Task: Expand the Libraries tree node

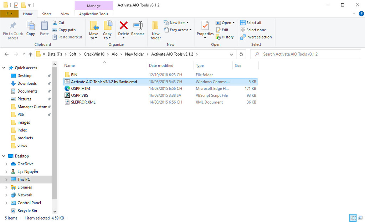Action: (6, 187)
